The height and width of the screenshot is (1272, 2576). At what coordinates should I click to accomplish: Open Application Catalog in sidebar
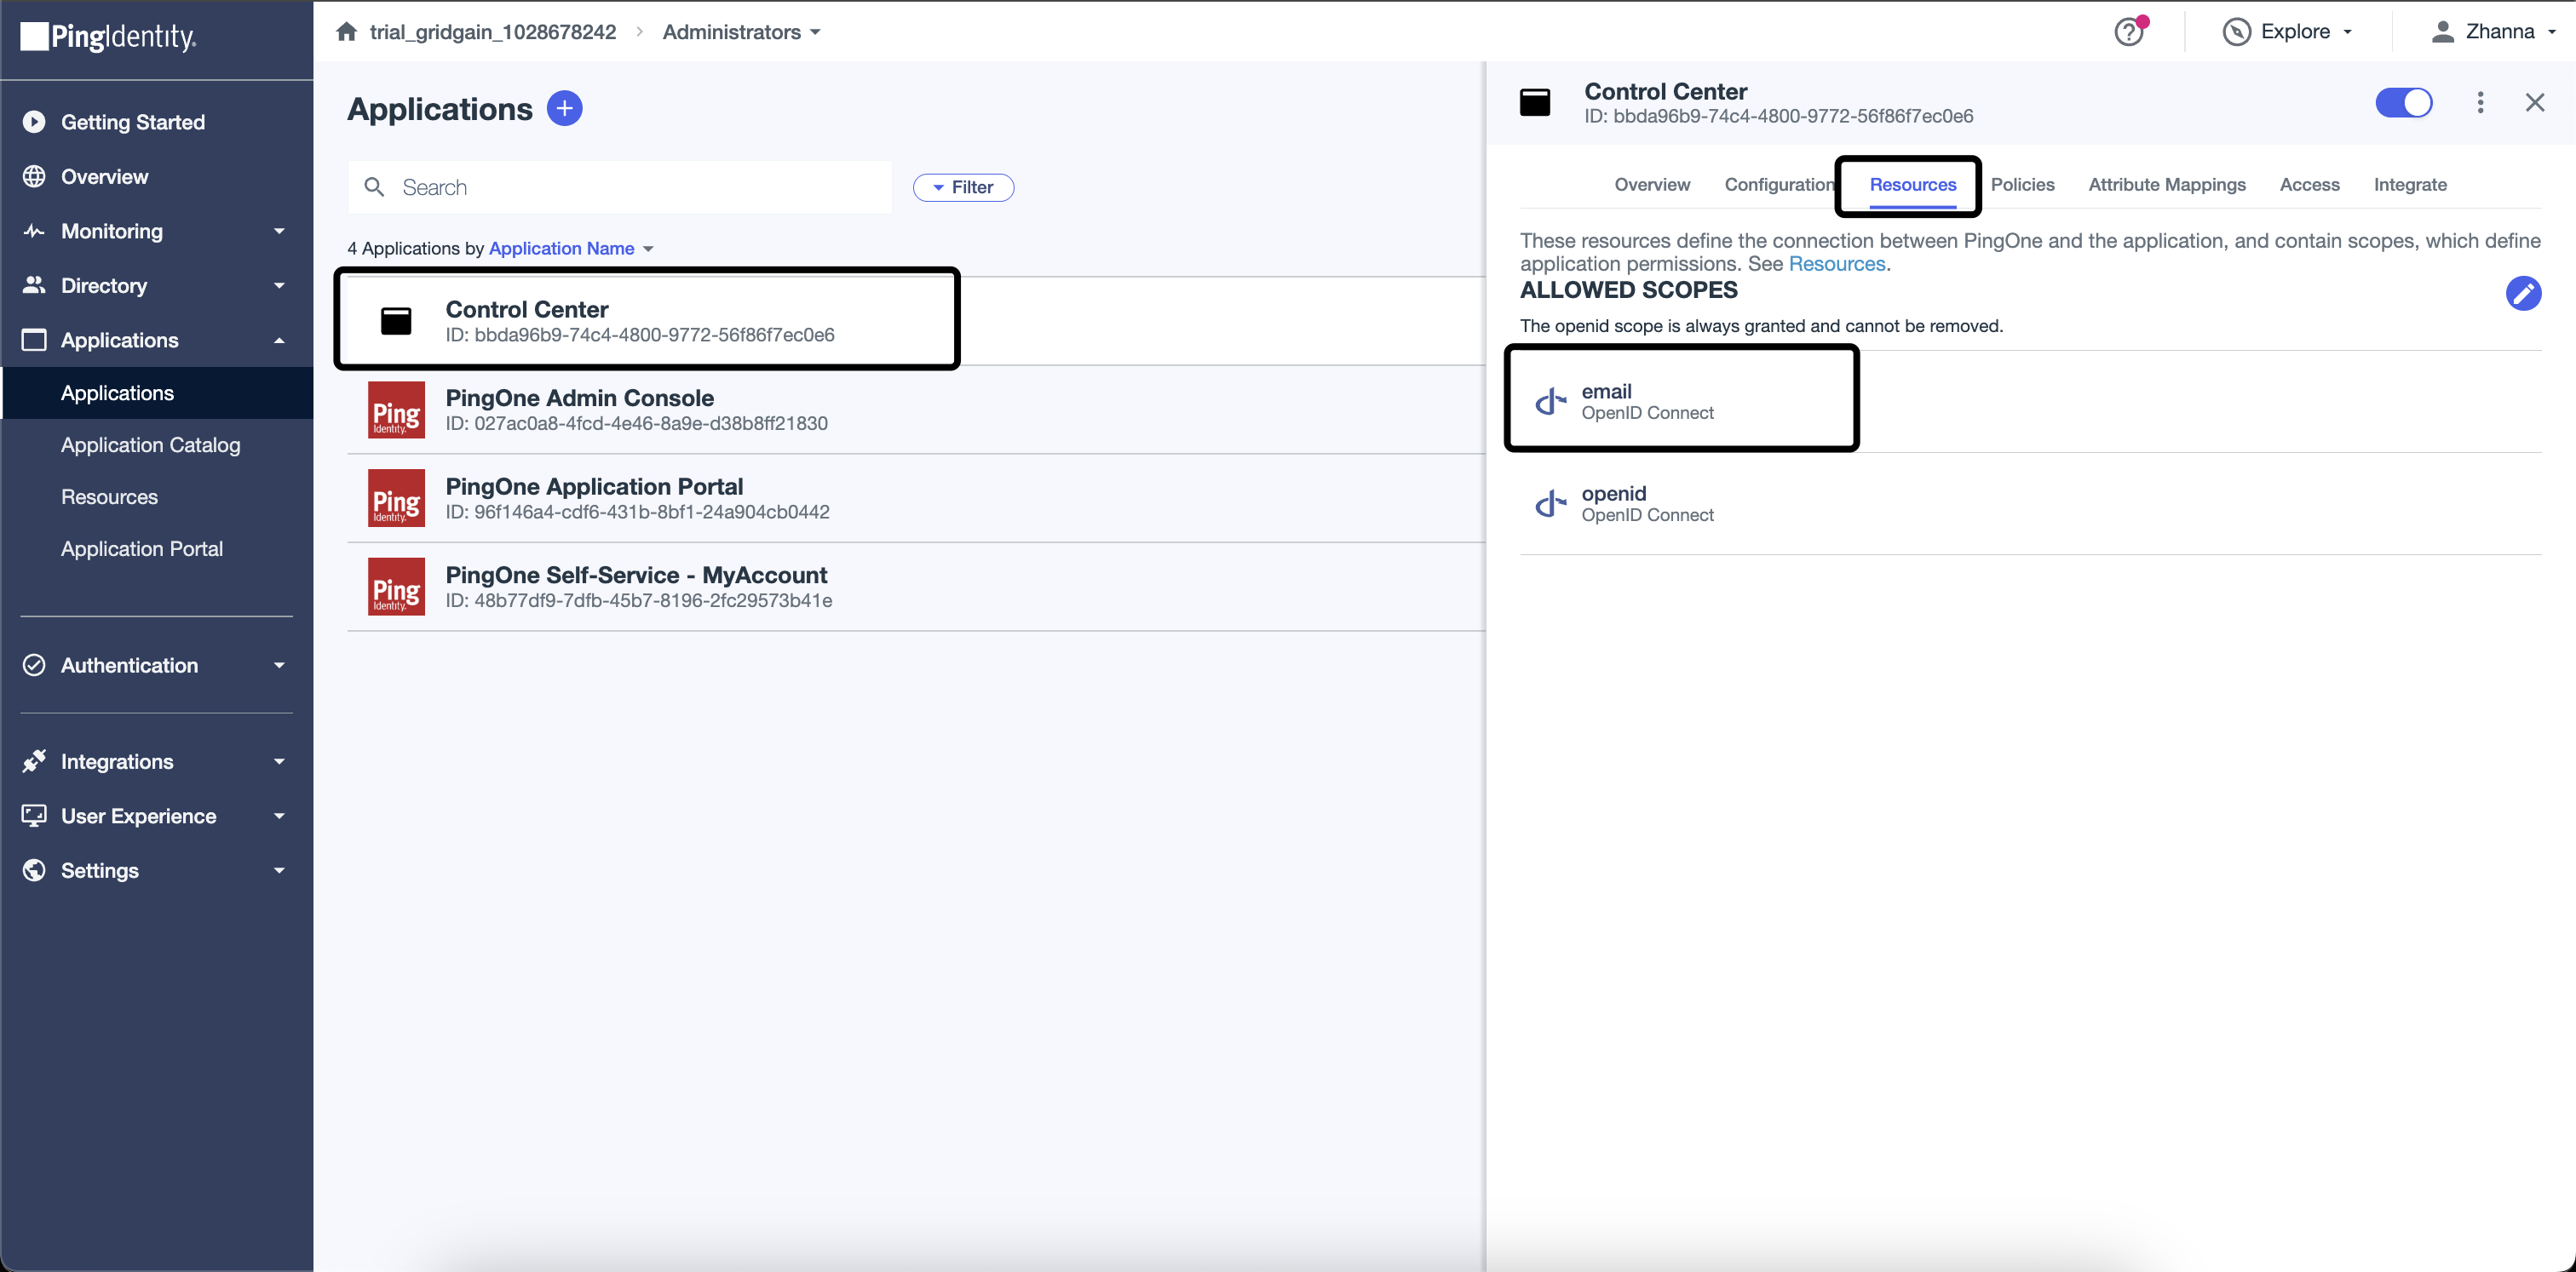pos(151,444)
